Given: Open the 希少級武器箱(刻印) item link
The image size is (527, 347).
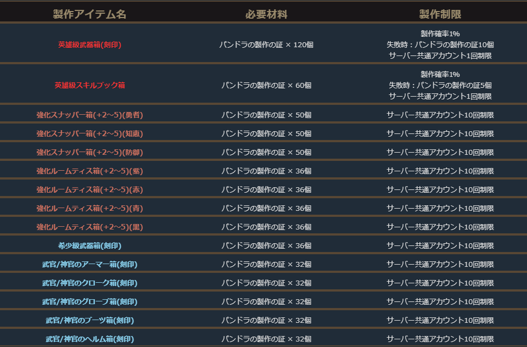Looking at the screenshot, I should tap(89, 245).
